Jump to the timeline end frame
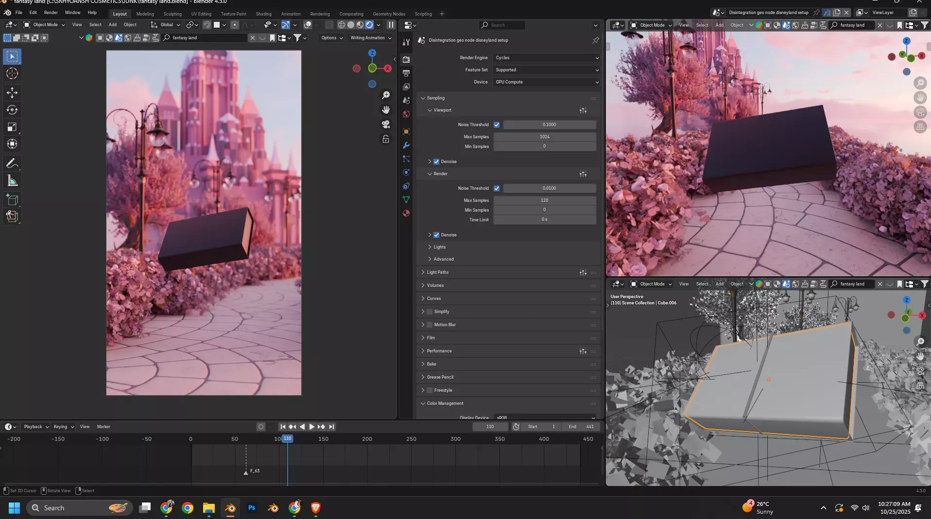 click(x=331, y=427)
